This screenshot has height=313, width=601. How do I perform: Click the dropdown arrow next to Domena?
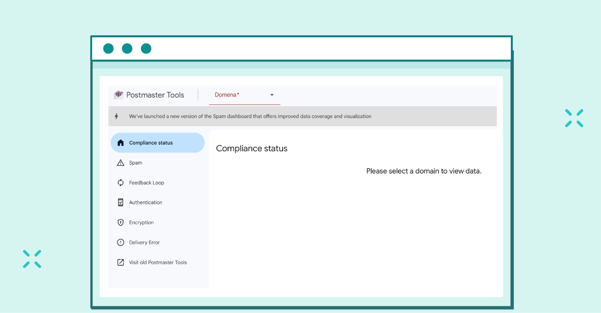pyautogui.click(x=272, y=95)
